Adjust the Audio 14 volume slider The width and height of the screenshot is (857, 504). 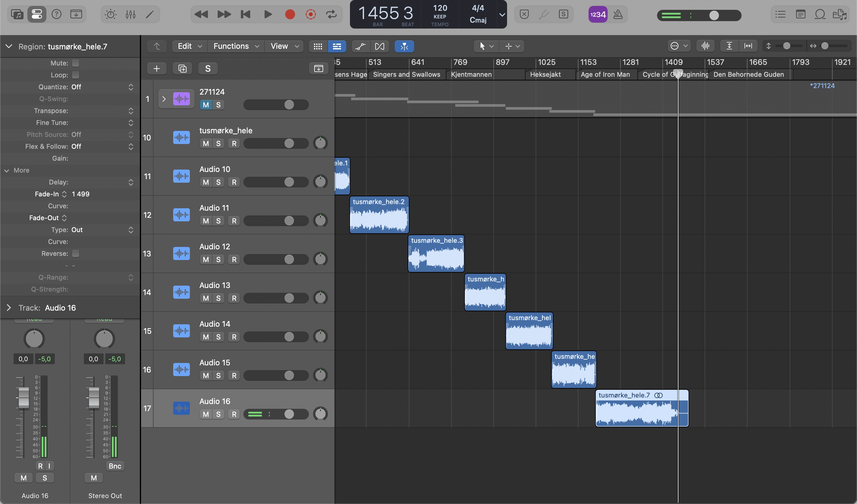click(x=289, y=337)
